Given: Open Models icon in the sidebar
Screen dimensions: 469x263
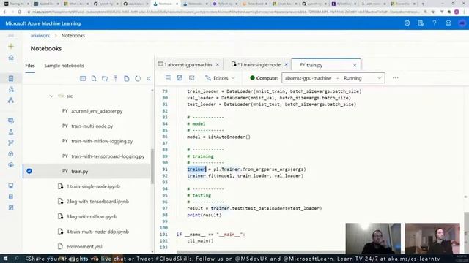Looking at the screenshot, I should 11,154.
